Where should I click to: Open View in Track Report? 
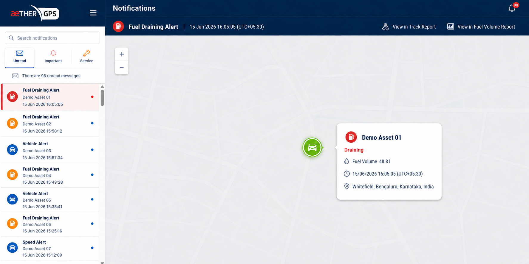click(x=409, y=27)
